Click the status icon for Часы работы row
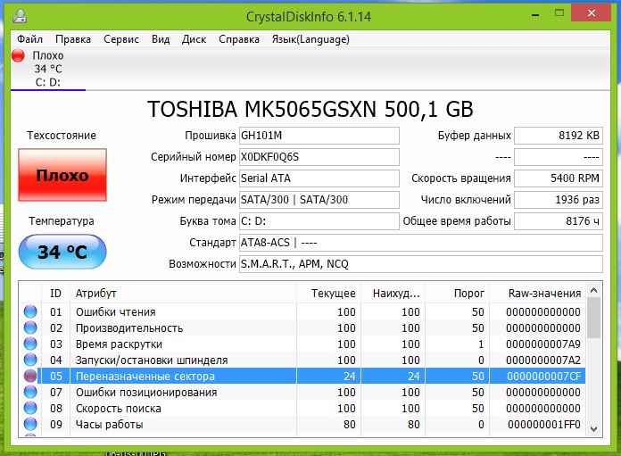 pyautogui.click(x=30, y=425)
